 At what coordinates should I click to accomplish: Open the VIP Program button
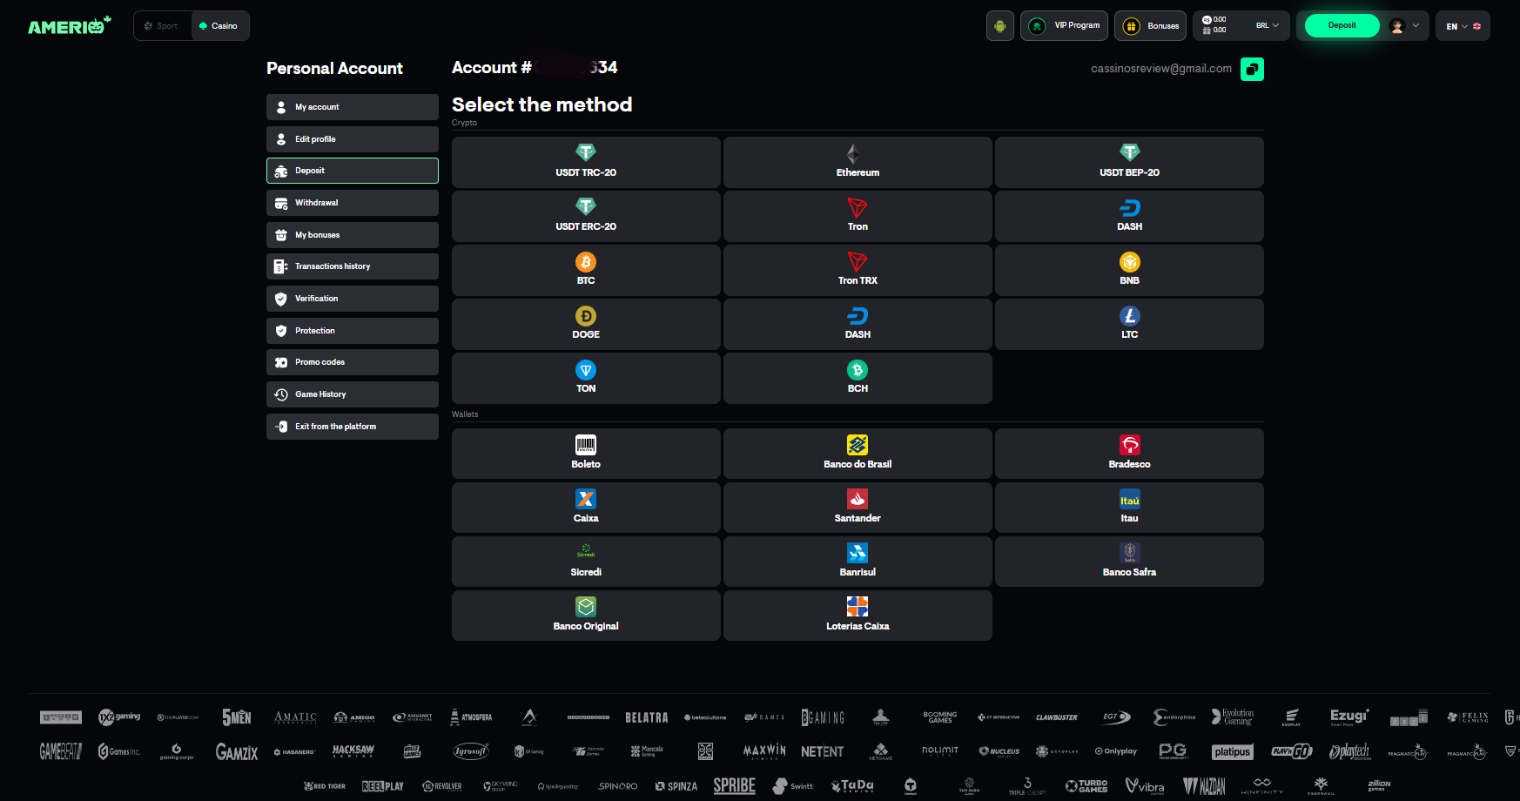click(x=1064, y=25)
